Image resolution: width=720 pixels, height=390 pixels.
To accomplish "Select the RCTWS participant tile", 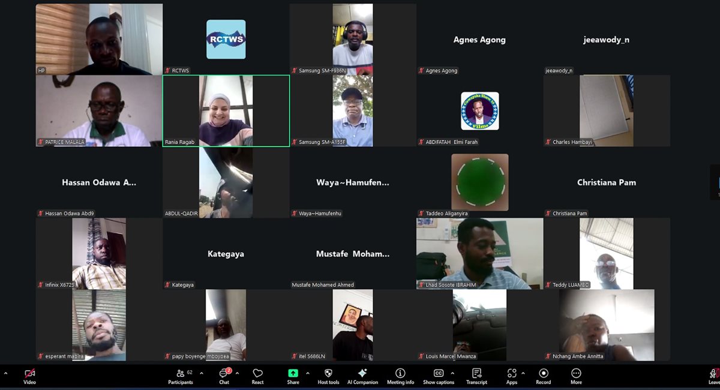I will point(226,40).
